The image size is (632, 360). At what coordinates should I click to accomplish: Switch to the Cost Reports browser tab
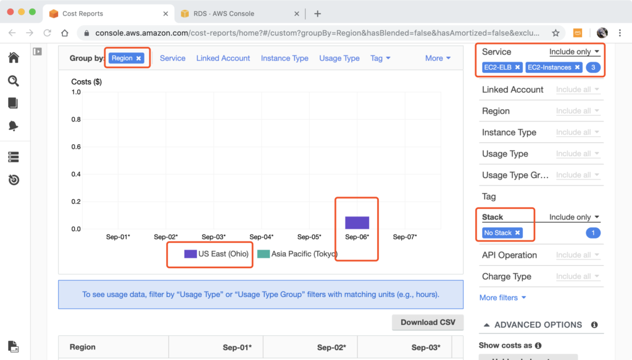pos(109,14)
